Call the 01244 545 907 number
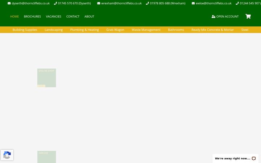 click(250, 3)
